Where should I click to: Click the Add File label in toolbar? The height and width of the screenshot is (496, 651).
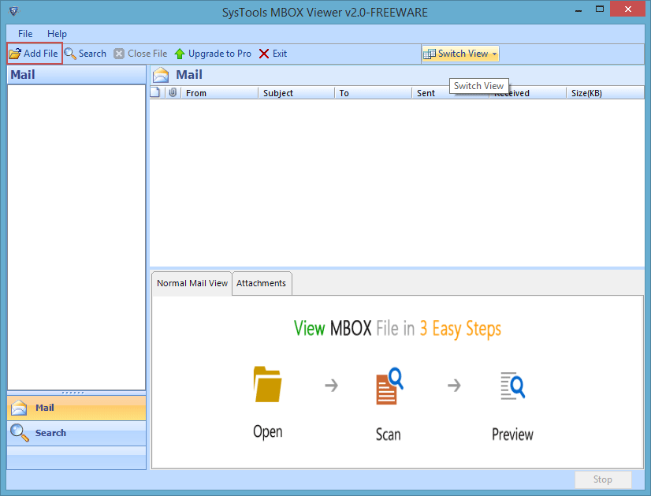[x=41, y=54]
